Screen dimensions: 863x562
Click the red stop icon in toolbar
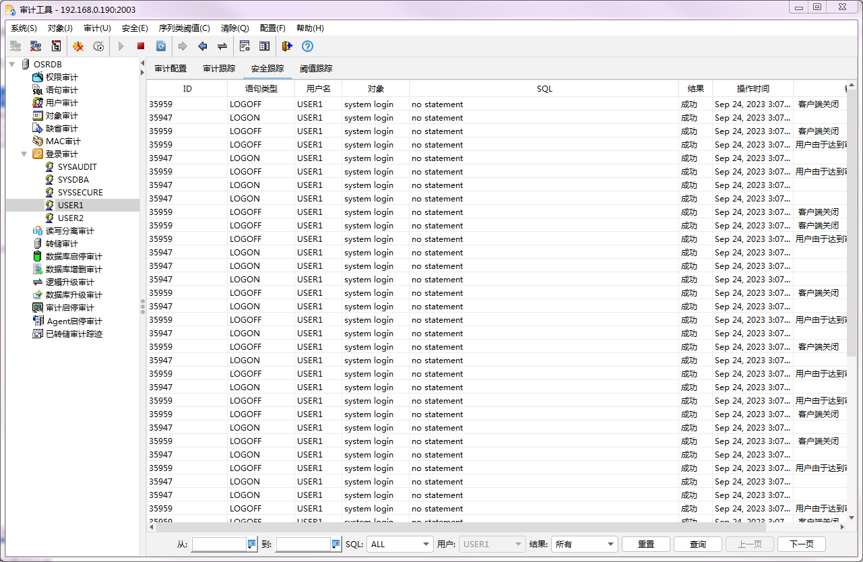click(x=141, y=46)
